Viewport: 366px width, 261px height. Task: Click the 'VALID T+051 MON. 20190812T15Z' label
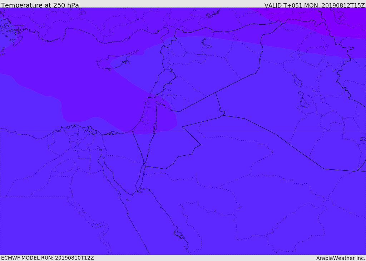pos(315,5)
